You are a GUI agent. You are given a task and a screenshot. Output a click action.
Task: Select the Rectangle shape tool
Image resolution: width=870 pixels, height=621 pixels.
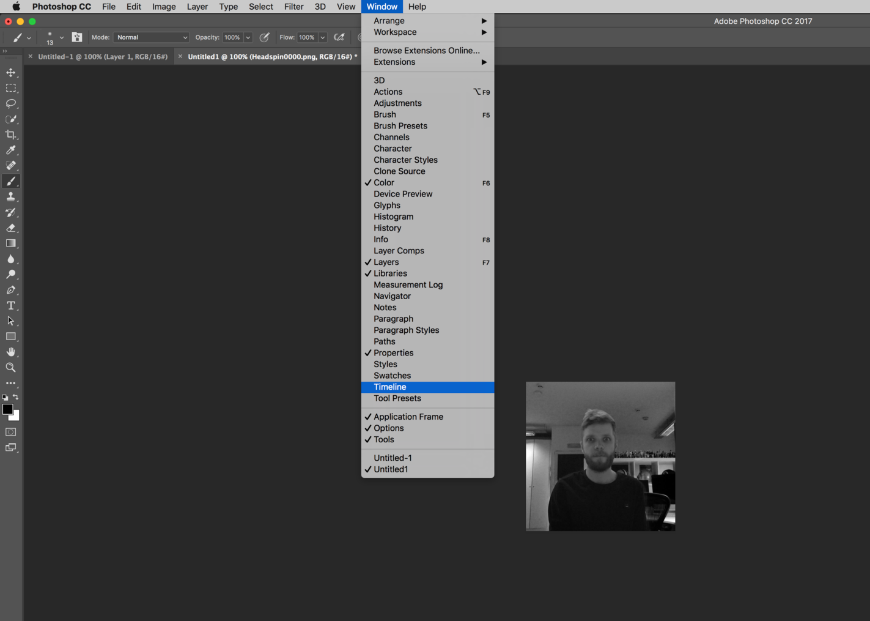pos(11,337)
